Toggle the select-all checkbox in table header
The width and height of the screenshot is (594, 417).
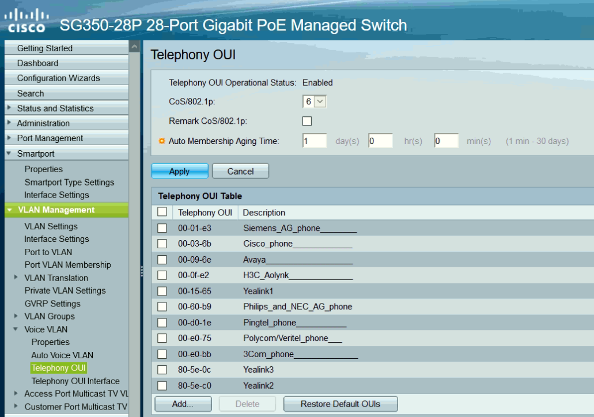click(x=162, y=212)
